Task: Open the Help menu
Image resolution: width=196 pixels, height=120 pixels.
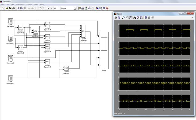Action: 42,5
